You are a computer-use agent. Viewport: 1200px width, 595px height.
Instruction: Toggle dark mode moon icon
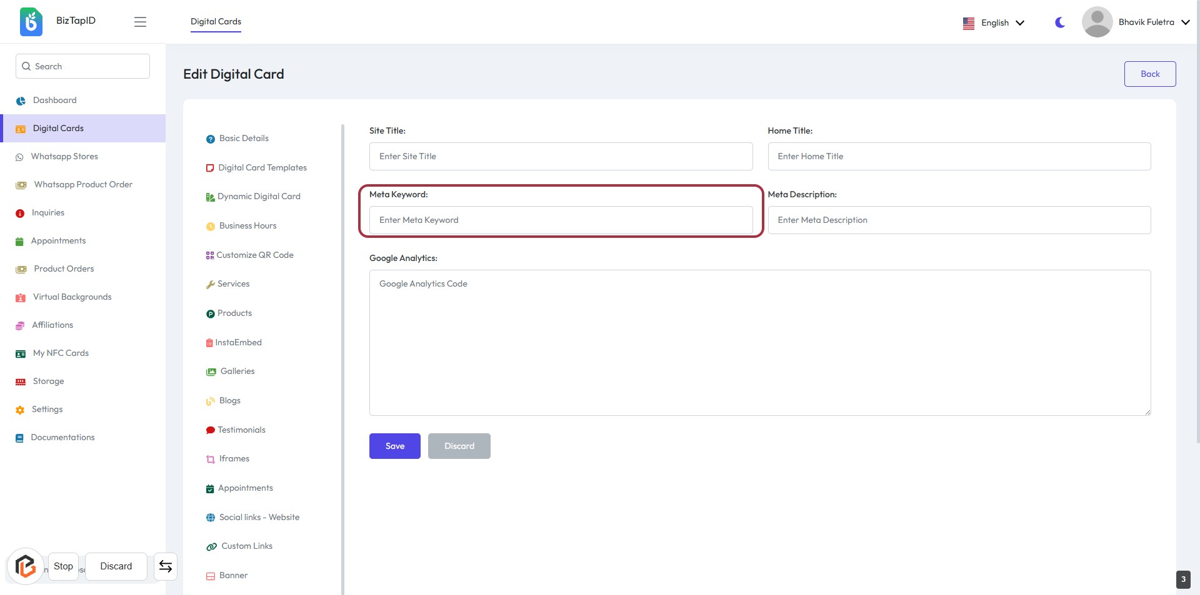coord(1060,22)
